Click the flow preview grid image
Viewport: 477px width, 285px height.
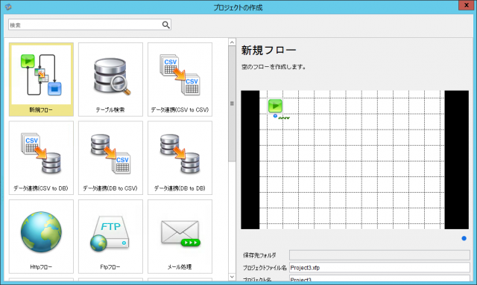(x=355, y=159)
